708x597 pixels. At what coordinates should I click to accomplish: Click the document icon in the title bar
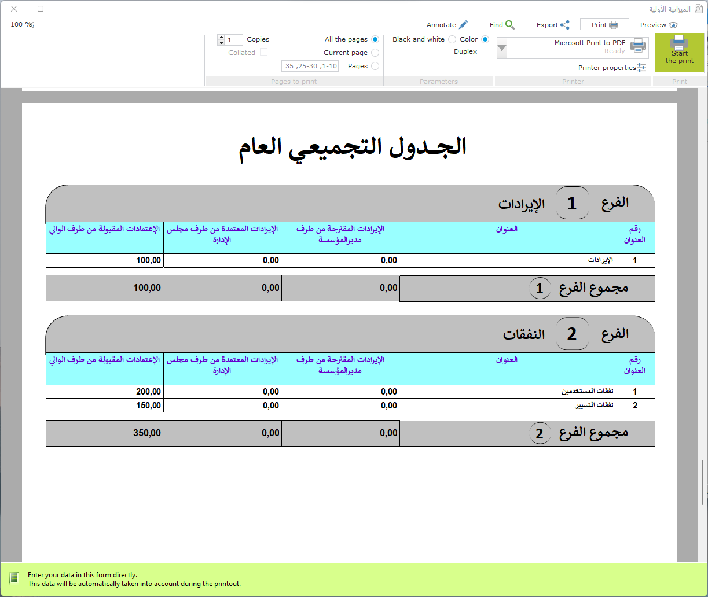[697, 9]
